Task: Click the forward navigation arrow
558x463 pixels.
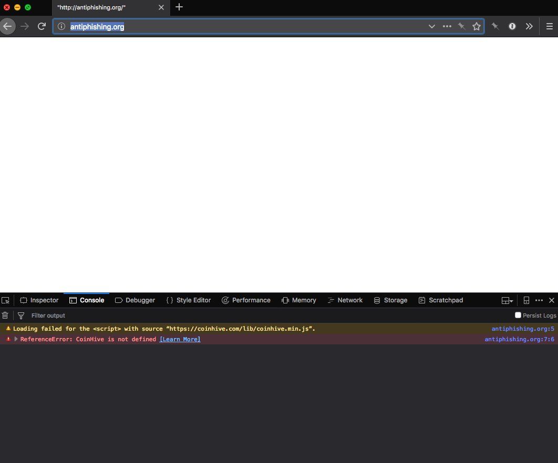Action: click(x=25, y=26)
